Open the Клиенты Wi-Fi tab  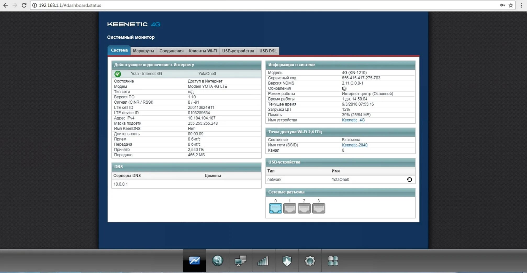pos(203,51)
